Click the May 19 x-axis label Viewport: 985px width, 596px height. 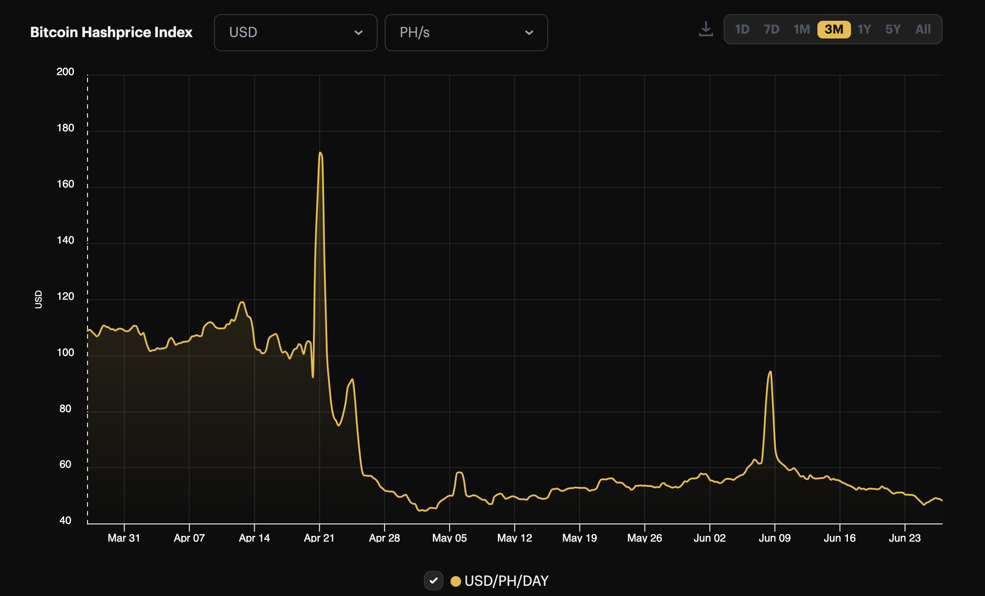coord(579,538)
